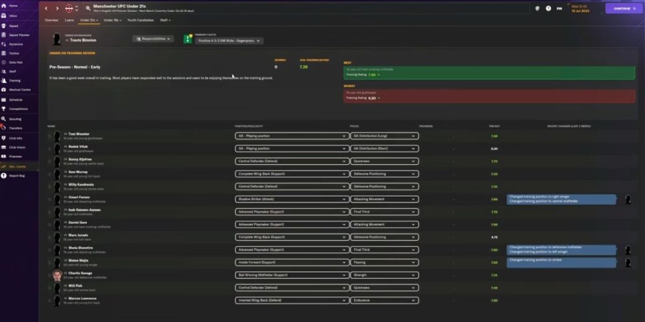Click the Report Bug sidebar icon
Image resolution: width=645 pixels, height=322 pixels.
4,175
